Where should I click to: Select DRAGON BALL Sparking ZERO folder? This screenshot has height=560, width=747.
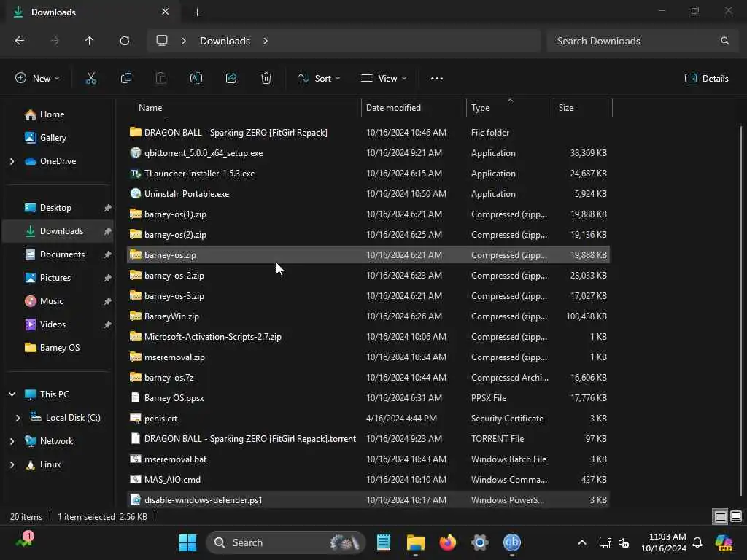point(368,133)
